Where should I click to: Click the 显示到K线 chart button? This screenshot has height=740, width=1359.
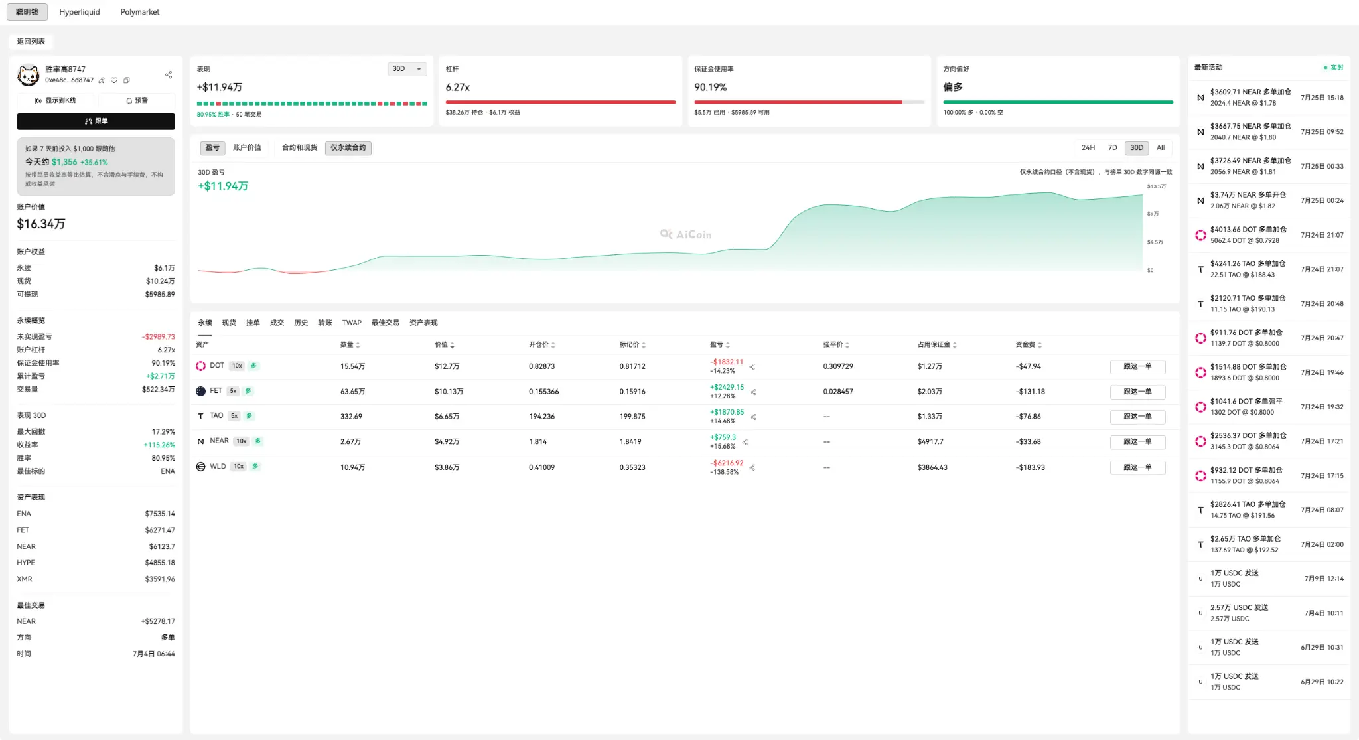tap(56, 100)
